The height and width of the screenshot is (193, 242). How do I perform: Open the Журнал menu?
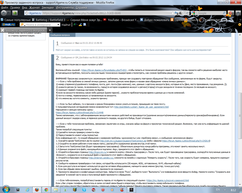tap(34, 8)
